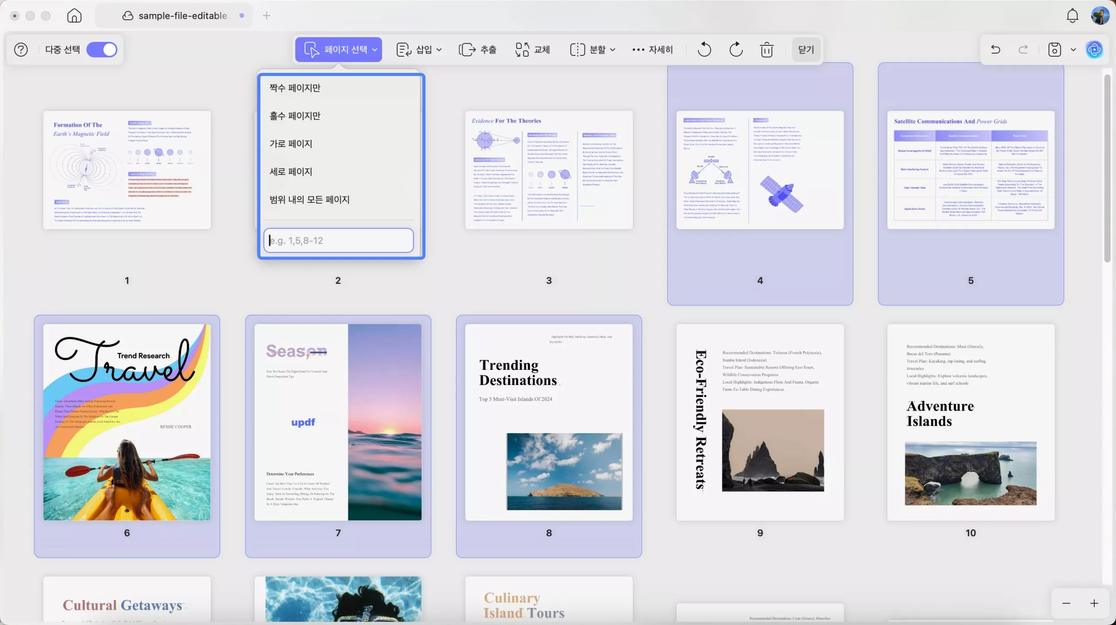Expand the save options dropdown arrow
The width and height of the screenshot is (1116, 625).
pyautogui.click(x=1073, y=50)
